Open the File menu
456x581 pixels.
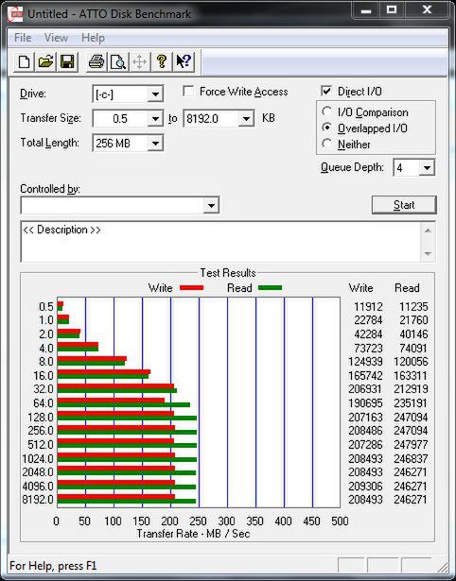click(x=23, y=38)
